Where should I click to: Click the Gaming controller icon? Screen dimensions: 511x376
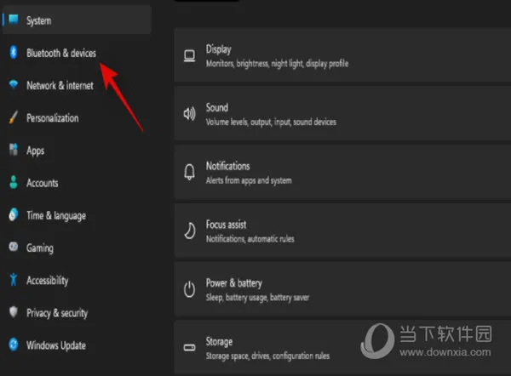(x=14, y=247)
